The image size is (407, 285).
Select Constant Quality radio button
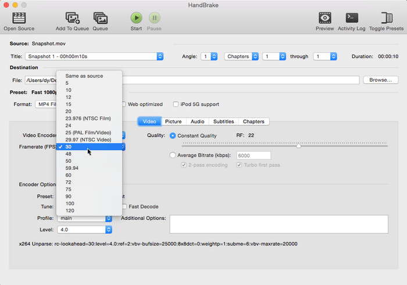point(173,136)
